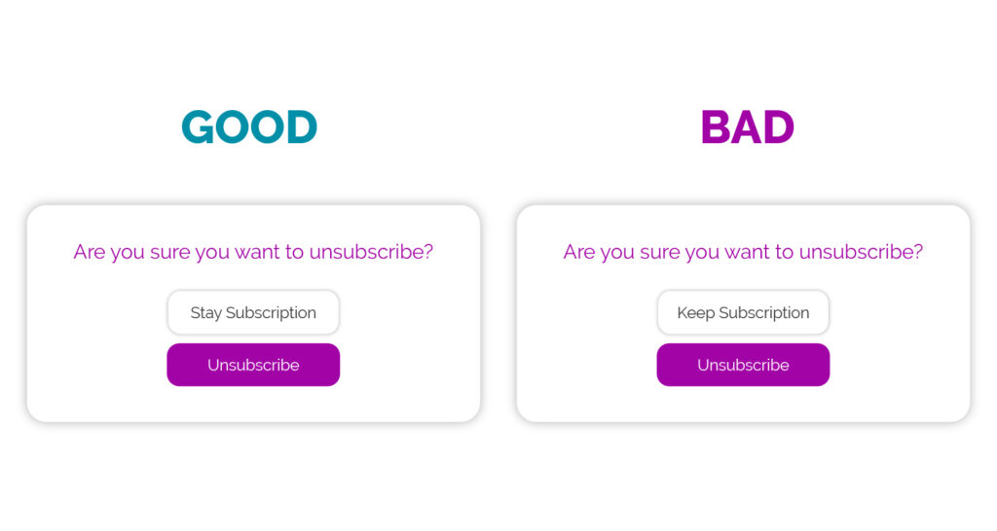Click "Are" in the question under BAD
This screenshot has width=997, height=531.
coord(578,253)
